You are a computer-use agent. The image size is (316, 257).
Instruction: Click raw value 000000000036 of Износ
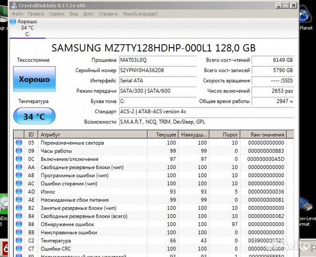click(x=266, y=192)
